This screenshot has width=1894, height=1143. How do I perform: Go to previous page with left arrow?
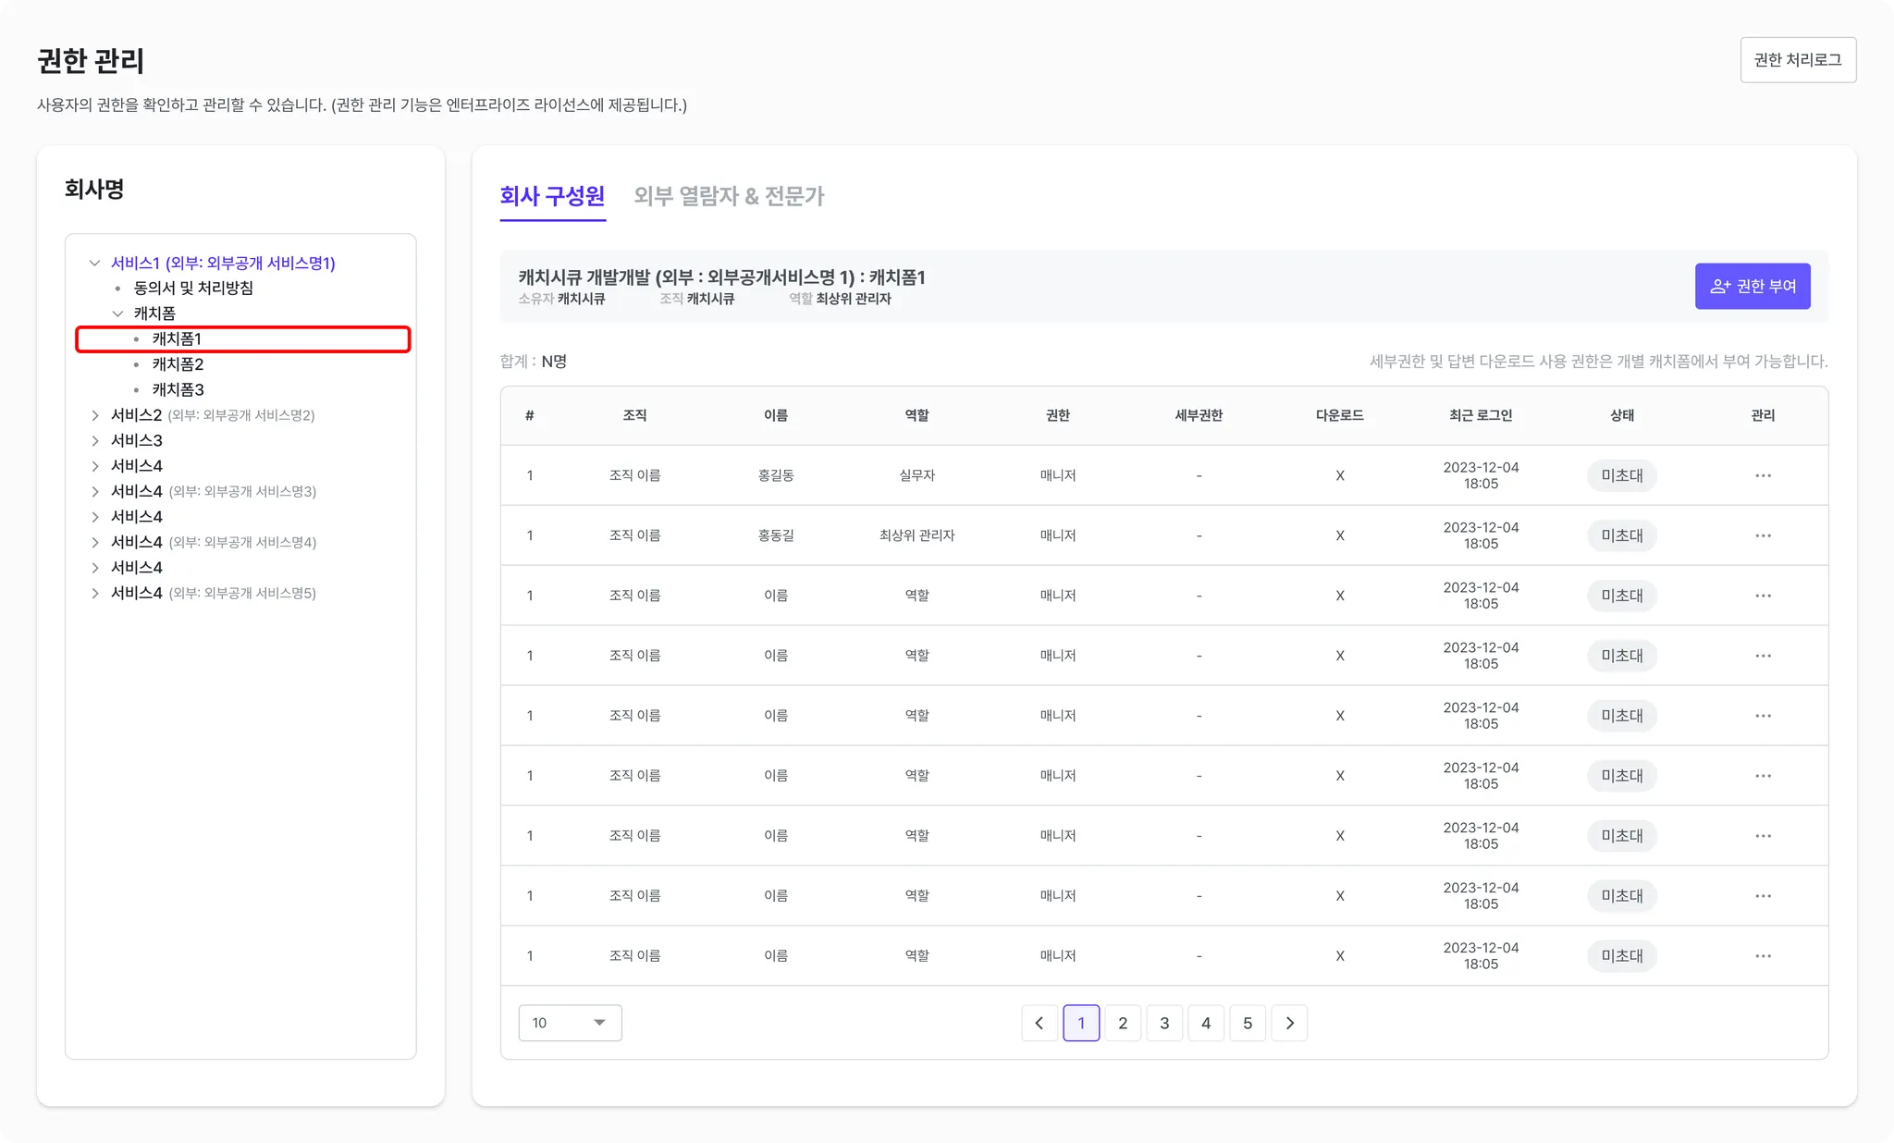tap(1039, 1023)
